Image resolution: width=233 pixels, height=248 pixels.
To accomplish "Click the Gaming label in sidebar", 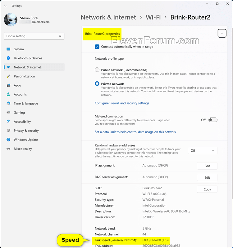I will pyautogui.click(x=19, y=113).
